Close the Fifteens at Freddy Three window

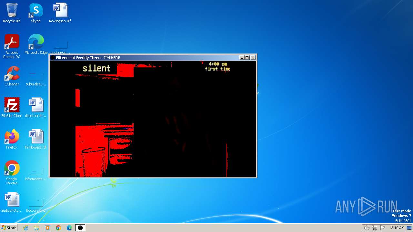click(x=253, y=58)
